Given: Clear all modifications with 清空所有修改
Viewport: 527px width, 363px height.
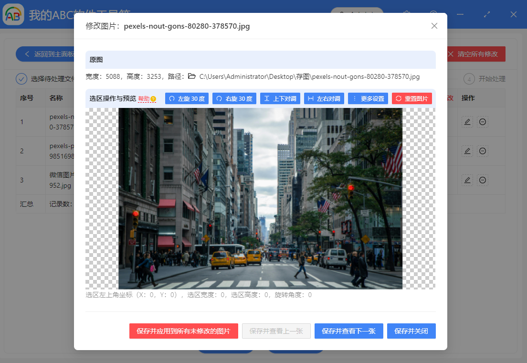Looking at the screenshot, I should (475, 54).
